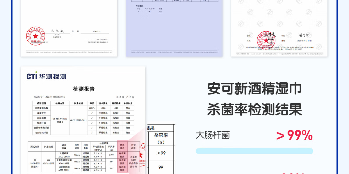Click the 作用时间 header in the lower table
Viewport: 349px width, 174px height.
77,146
